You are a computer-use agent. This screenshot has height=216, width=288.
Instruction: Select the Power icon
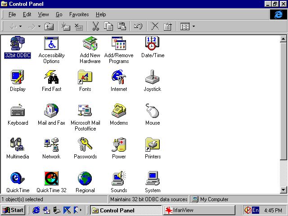(x=119, y=148)
